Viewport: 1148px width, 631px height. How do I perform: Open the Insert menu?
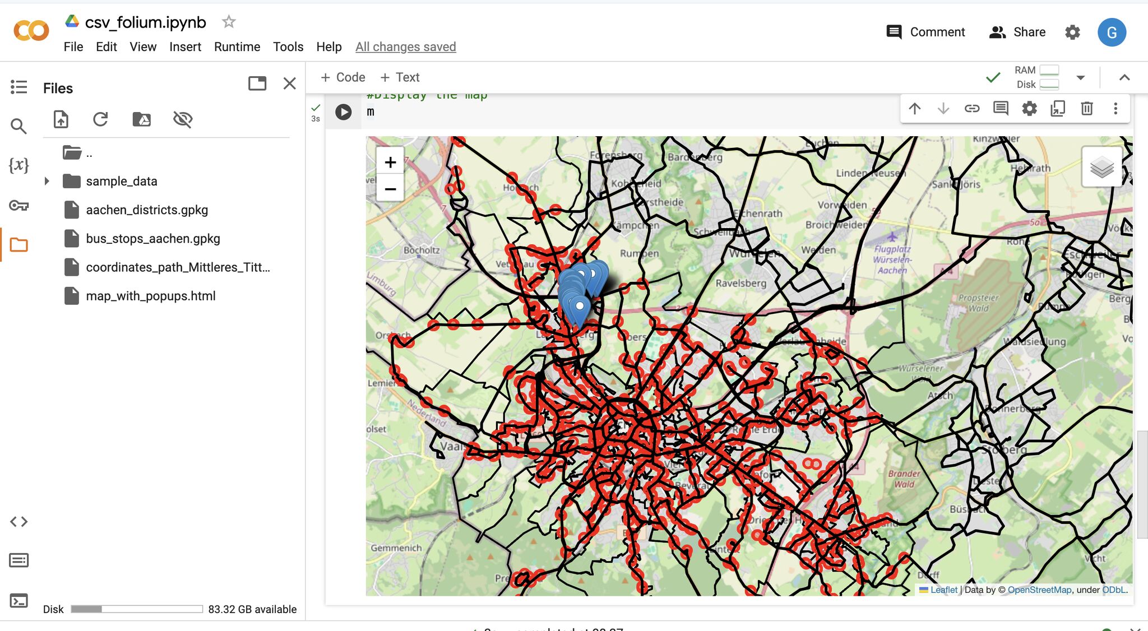point(185,47)
